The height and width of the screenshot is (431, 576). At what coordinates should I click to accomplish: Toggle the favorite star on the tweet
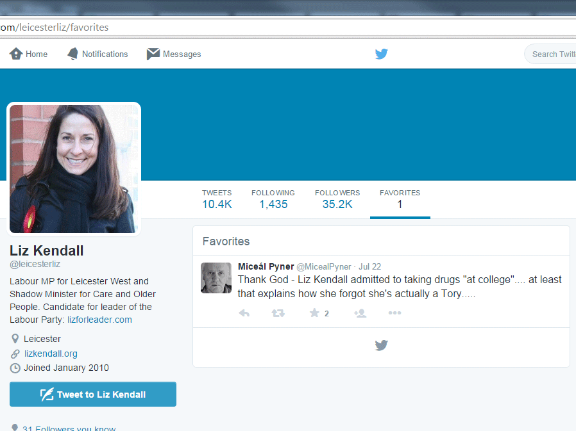(314, 313)
